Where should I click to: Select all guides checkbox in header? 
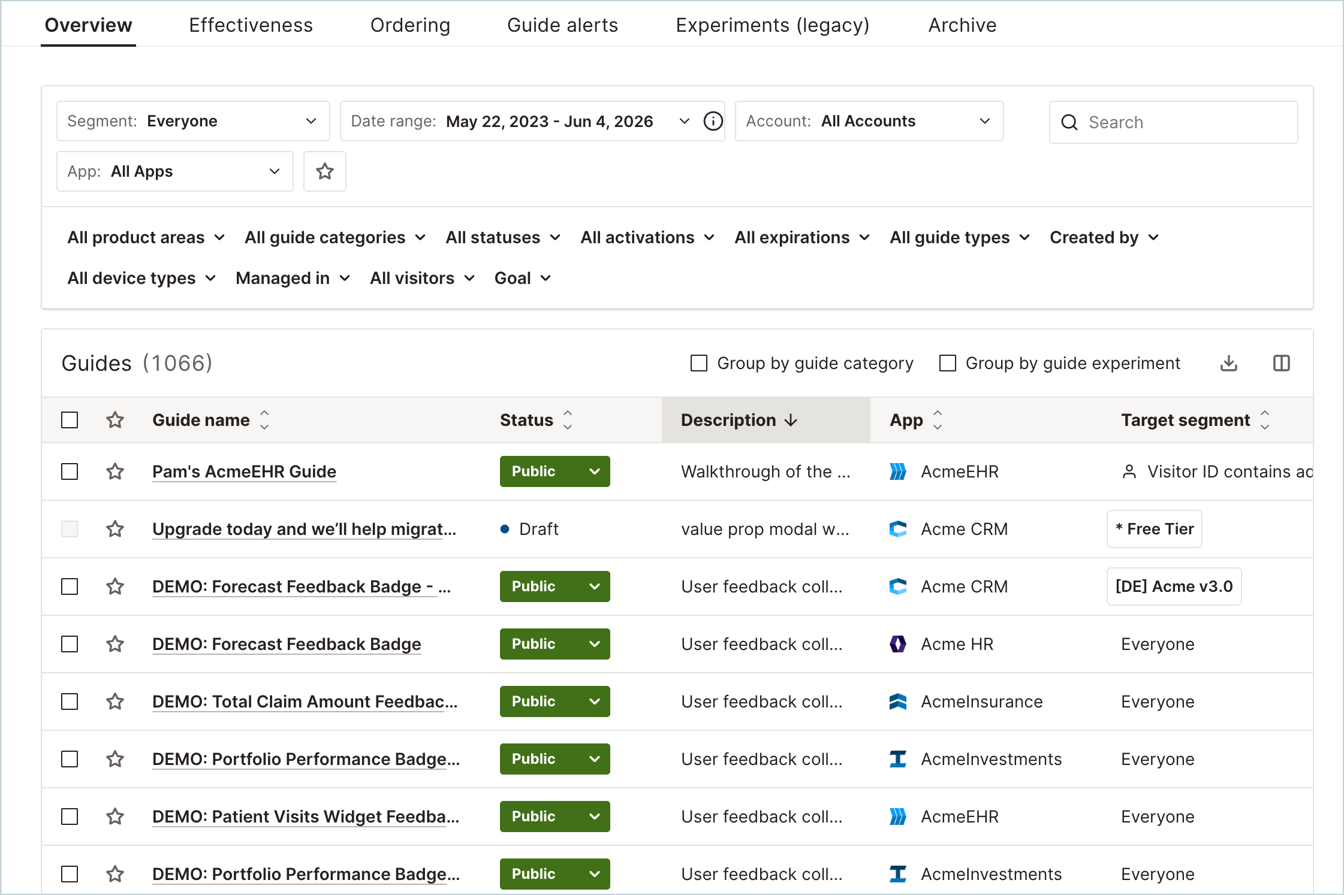tap(70, 420)
